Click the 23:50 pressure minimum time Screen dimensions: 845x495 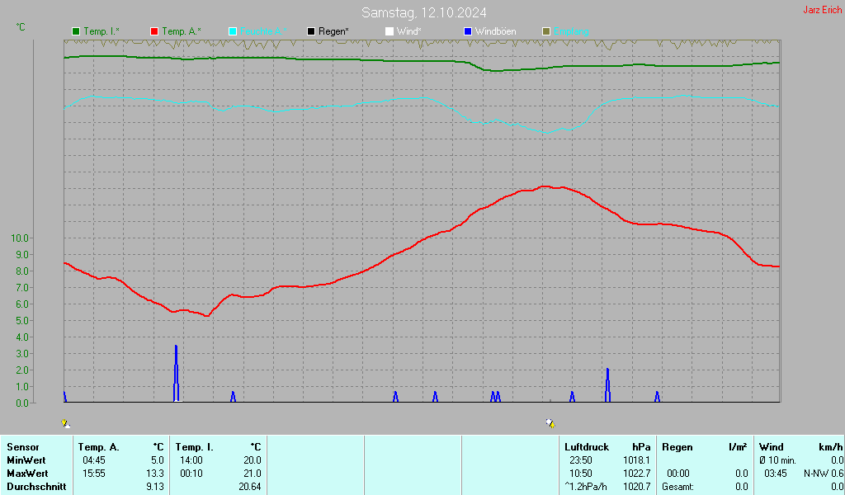581,460
